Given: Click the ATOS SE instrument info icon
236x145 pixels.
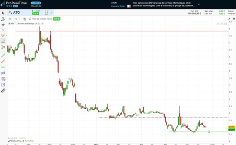Looking at the screenshot, I should click(30, 19).
